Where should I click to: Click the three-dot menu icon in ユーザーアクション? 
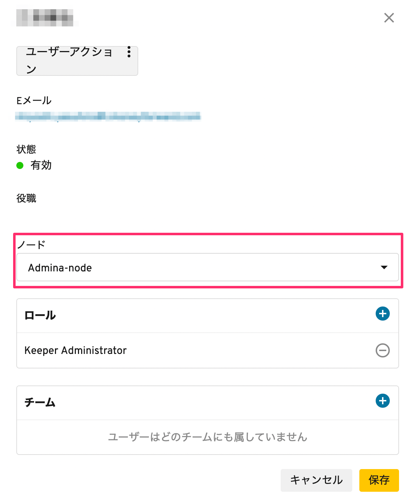129,52
